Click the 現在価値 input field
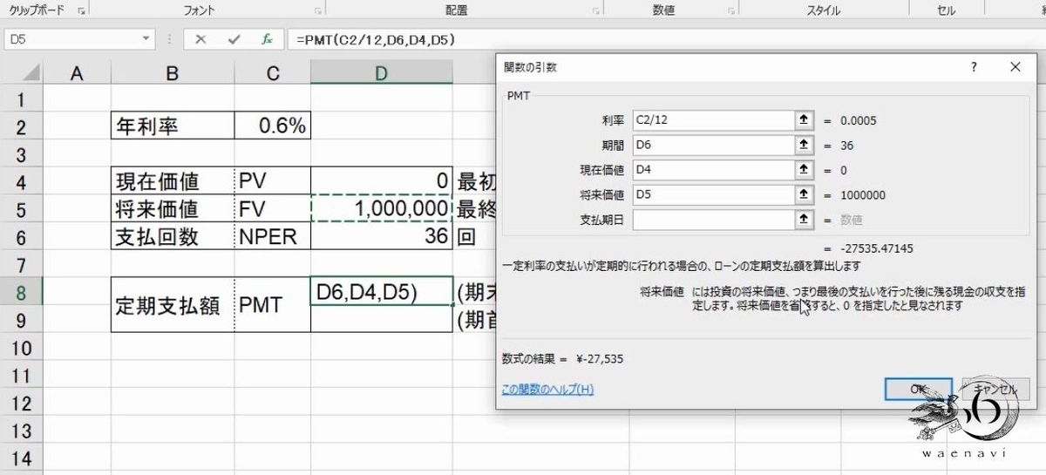The width and height of the screenshot is (1046, 475). 713,170
